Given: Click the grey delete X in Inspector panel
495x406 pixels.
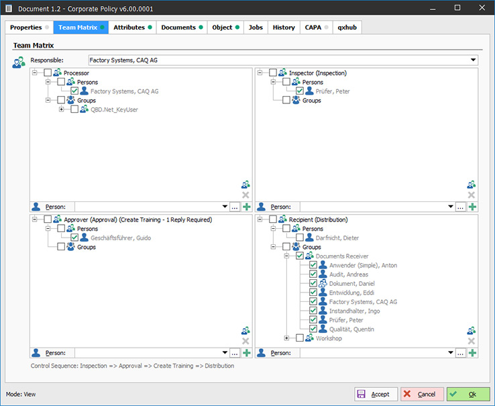Looking at the screenshot, I should click(472, 195).
